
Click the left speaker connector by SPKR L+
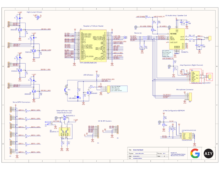tap(210, 38)
